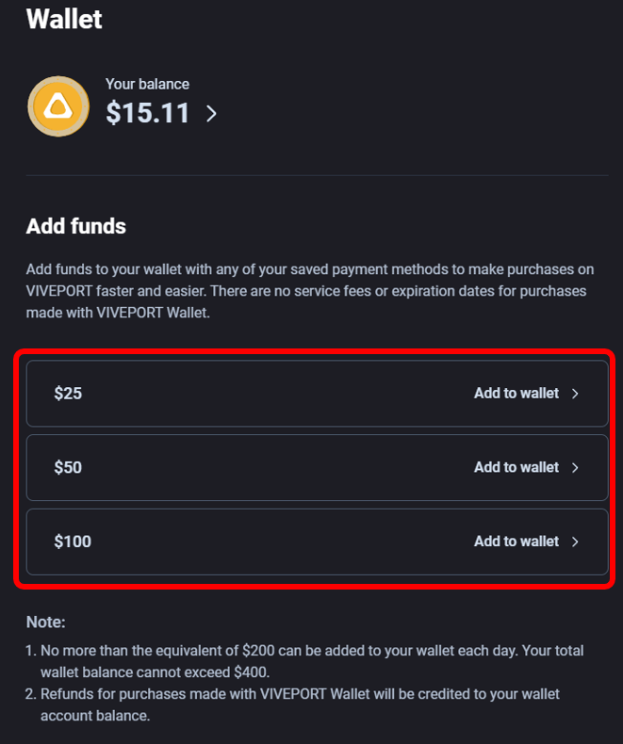Viewport: 623px width, 744px height.
Task: Click the chevron arrow on the $50 row
Action: (x=576, y=467)
